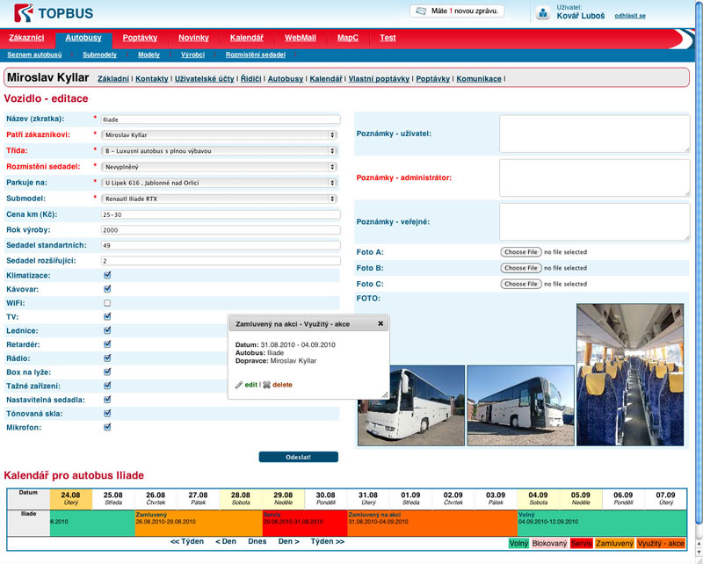Screen dimensions: 703x564
Task: Toggle the Retardér checkbox
Action: (107, 344)
